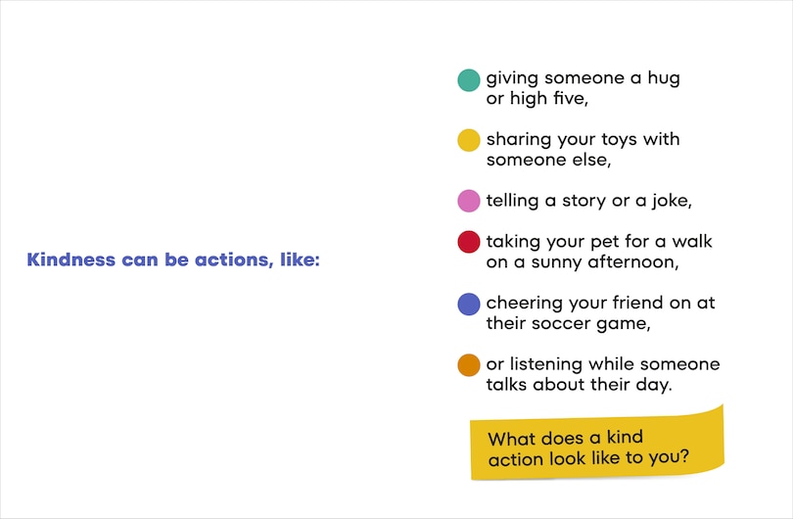Viewport: 793px width, 519px height.
Task: Click the orange dot beside the listening item
Action: pyautogui.click(x=469, y=365)
